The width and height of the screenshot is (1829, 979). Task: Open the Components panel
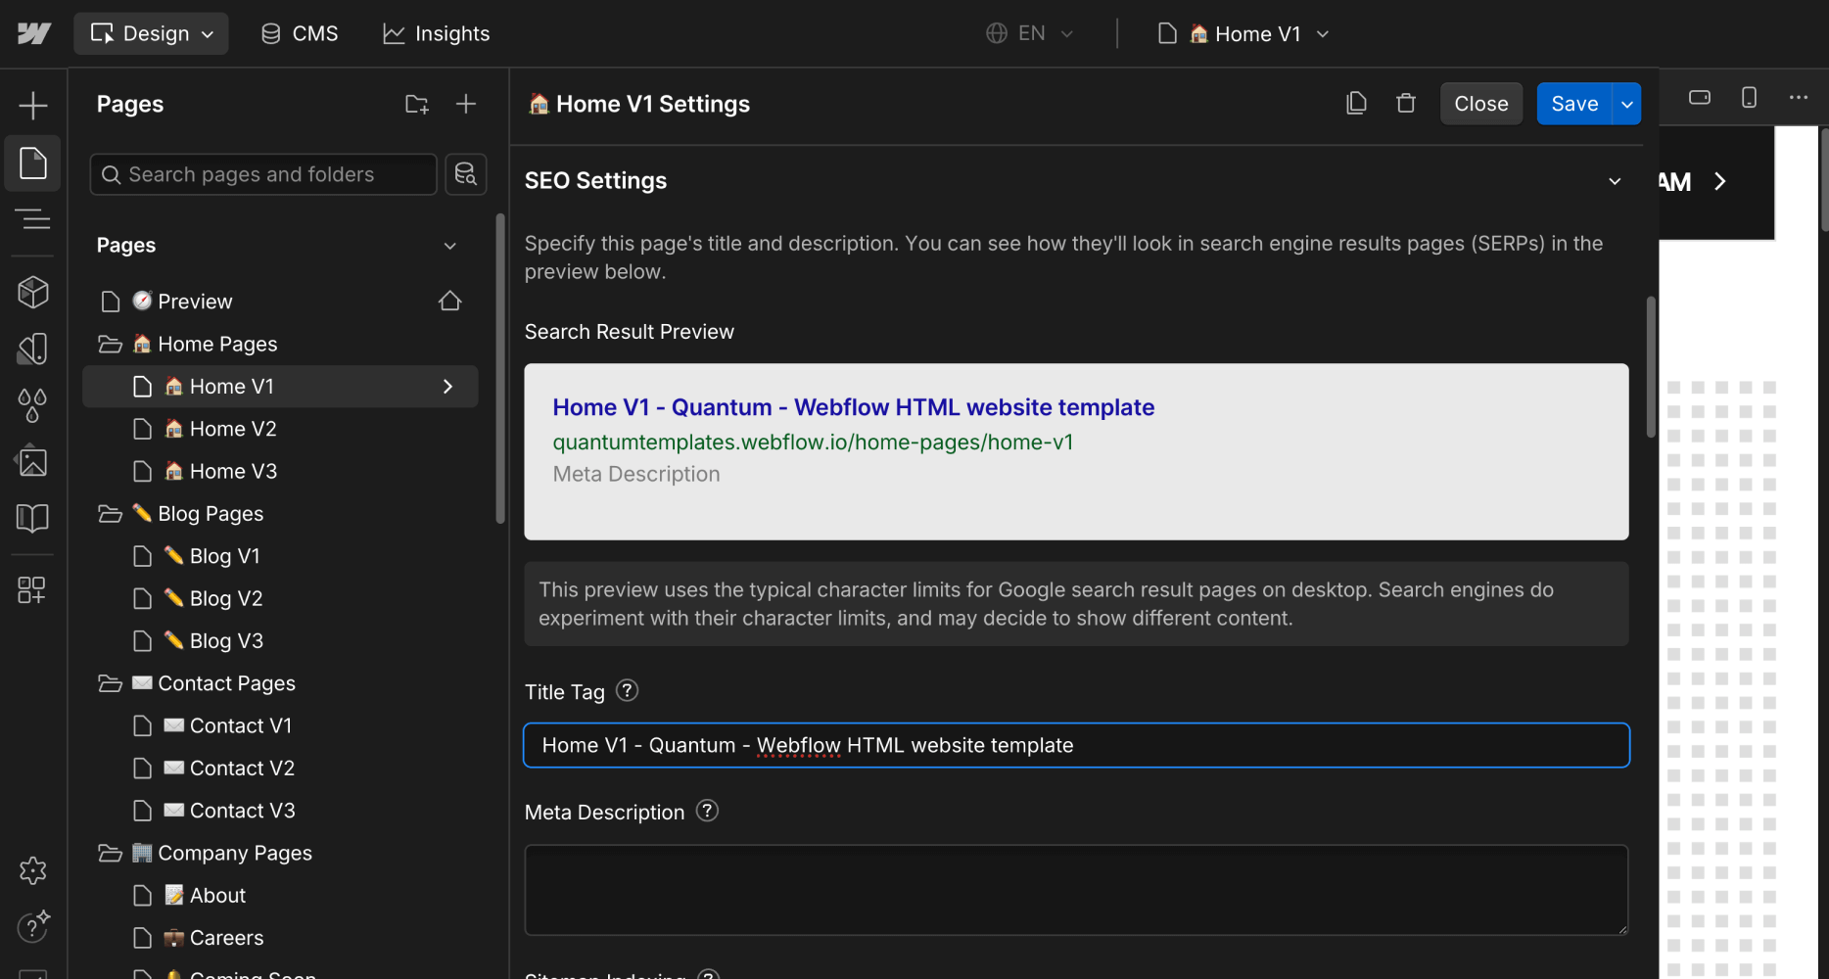click(x=32, y=292)
